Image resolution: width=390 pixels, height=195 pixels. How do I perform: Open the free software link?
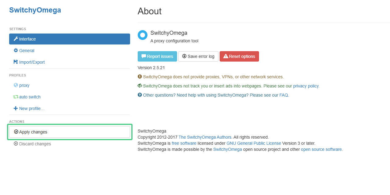(x=184, y=143)
